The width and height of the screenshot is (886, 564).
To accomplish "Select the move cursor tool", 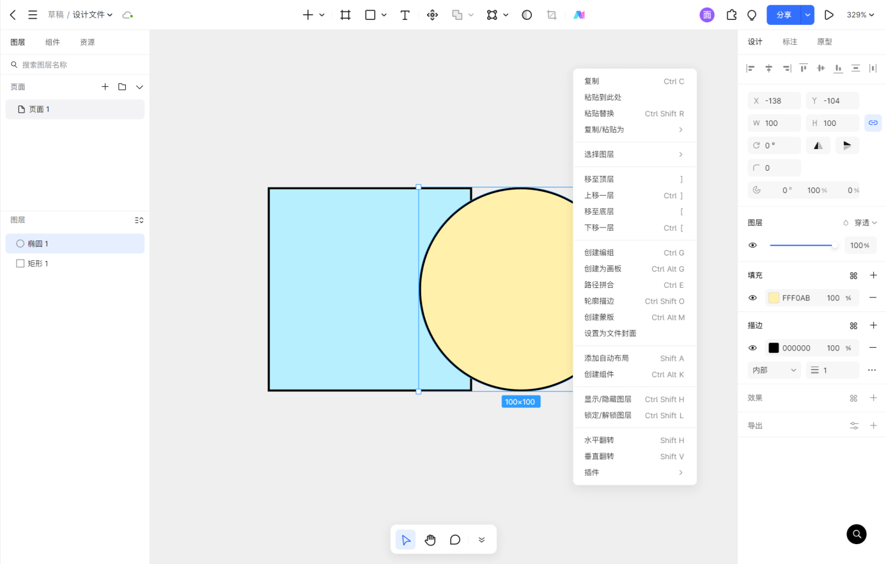I will [405, 540].
